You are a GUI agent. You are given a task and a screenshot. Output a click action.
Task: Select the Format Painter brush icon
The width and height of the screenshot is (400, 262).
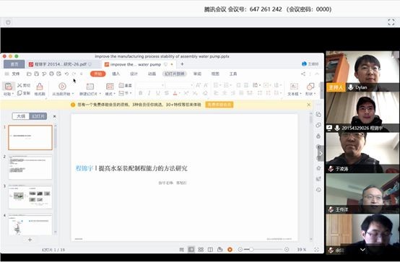pyautogui.click(x=40, y=86)
